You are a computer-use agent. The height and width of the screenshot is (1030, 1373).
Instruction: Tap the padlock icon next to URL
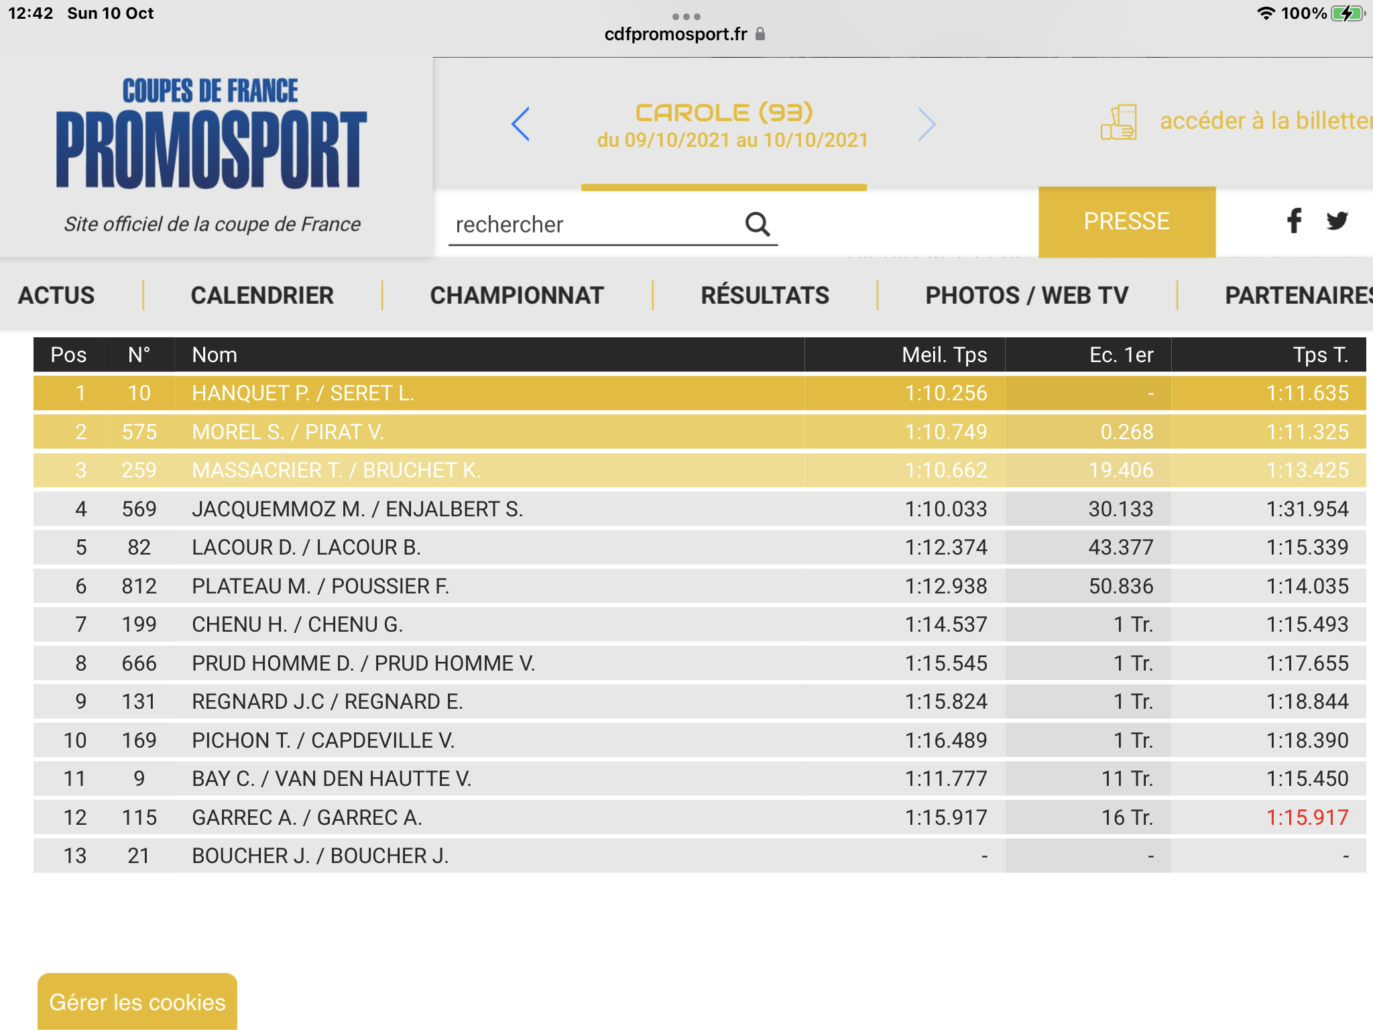tap(760, 34)
